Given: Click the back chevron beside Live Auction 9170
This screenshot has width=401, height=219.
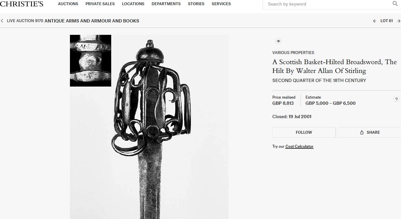Looking at the screenshot, I should (x=2, y=21).
